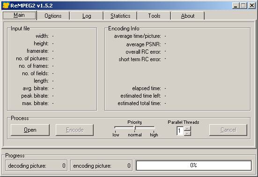Click the 'average time/picture:' label
Viewport: 258px width, 177px height.
tap(138, 36)
